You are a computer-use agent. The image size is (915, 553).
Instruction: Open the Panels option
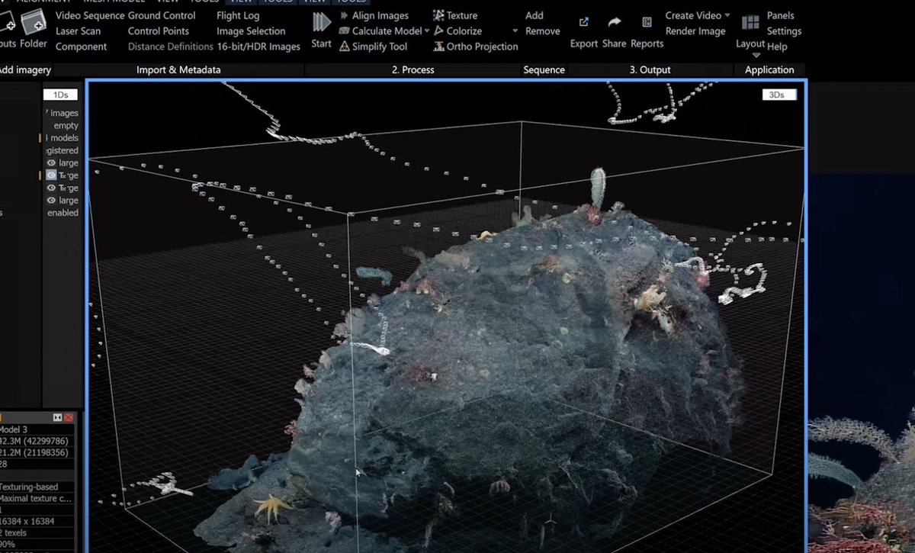tap(781, 15)
